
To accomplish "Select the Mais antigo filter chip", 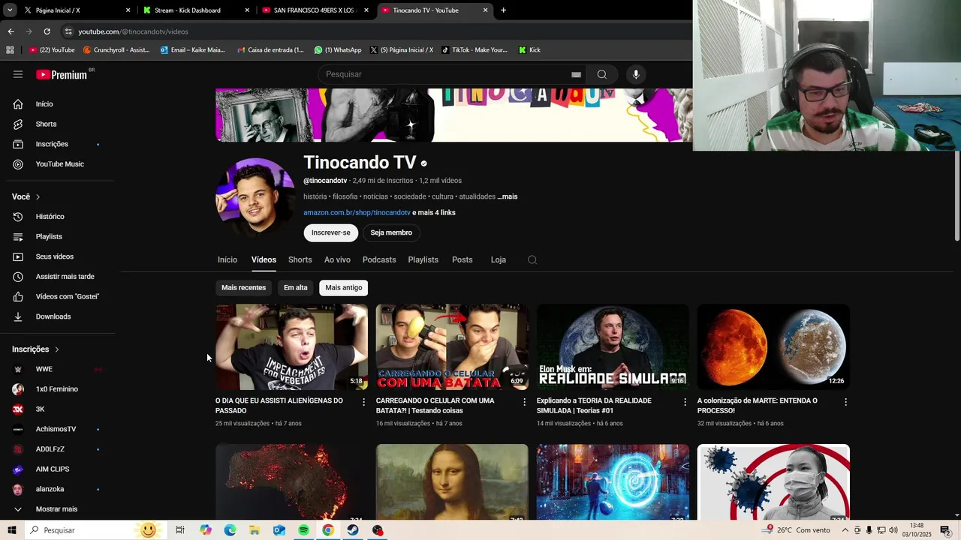I will tap(344, 288).
